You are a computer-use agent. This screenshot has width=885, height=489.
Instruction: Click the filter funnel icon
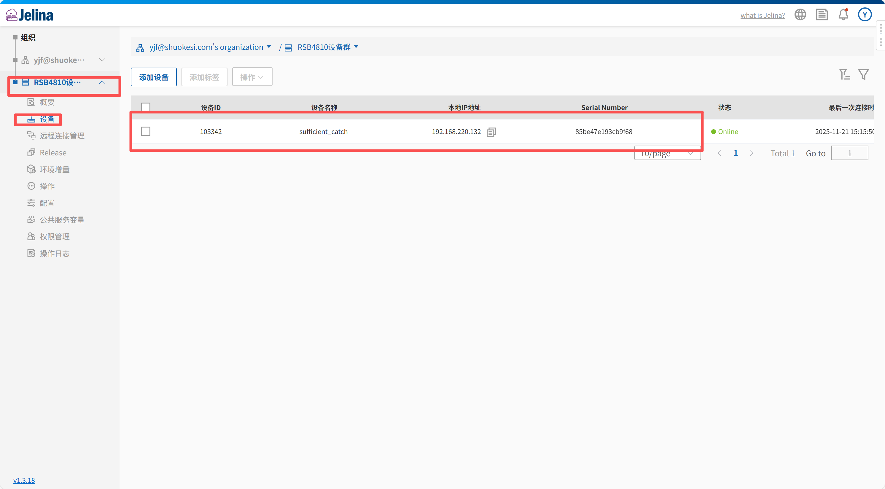point(863,74)
